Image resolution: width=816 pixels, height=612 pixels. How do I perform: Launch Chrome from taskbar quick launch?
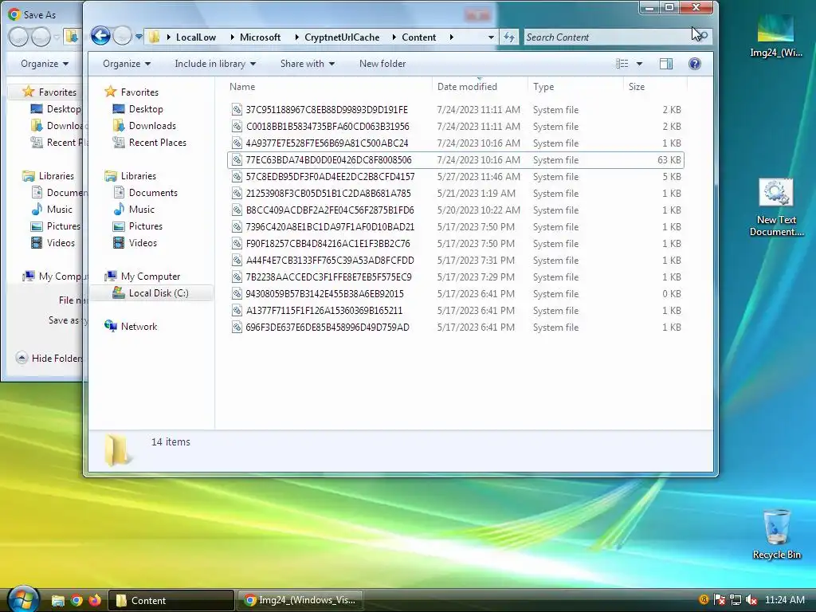tap(76, 600)
